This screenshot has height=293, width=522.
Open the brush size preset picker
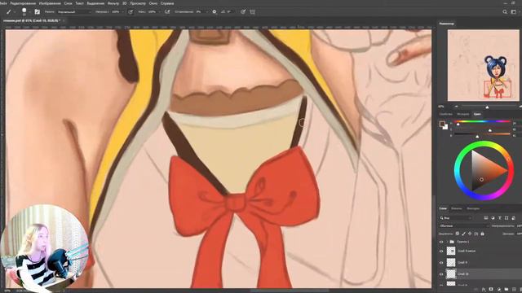[25, 11]
